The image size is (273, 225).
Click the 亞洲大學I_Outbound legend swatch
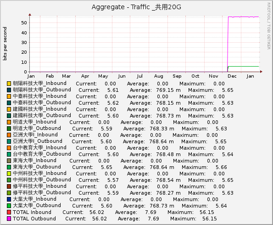(9, 141)
